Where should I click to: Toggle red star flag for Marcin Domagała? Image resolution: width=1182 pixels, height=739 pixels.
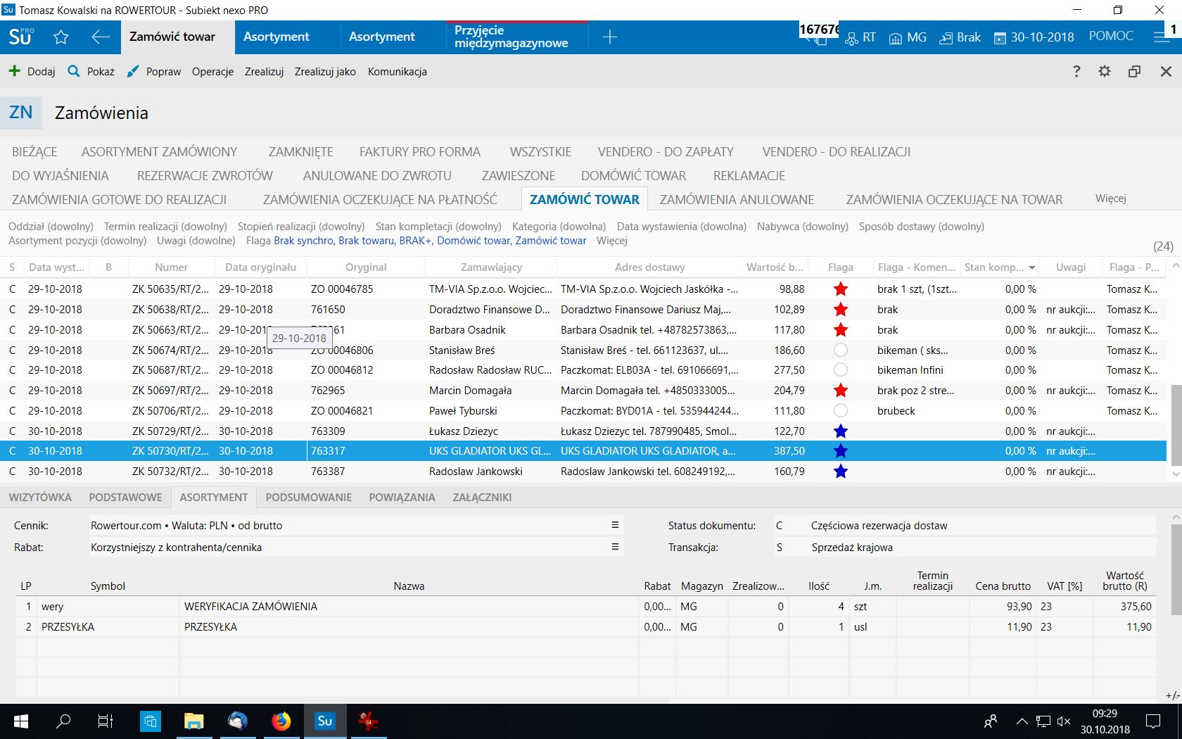click(840, 391)
